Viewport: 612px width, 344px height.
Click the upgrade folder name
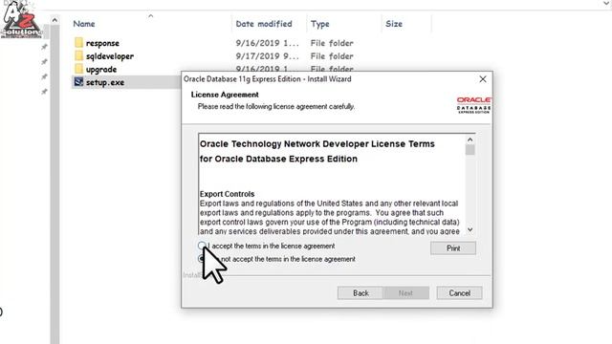click(x=101, y=70)
